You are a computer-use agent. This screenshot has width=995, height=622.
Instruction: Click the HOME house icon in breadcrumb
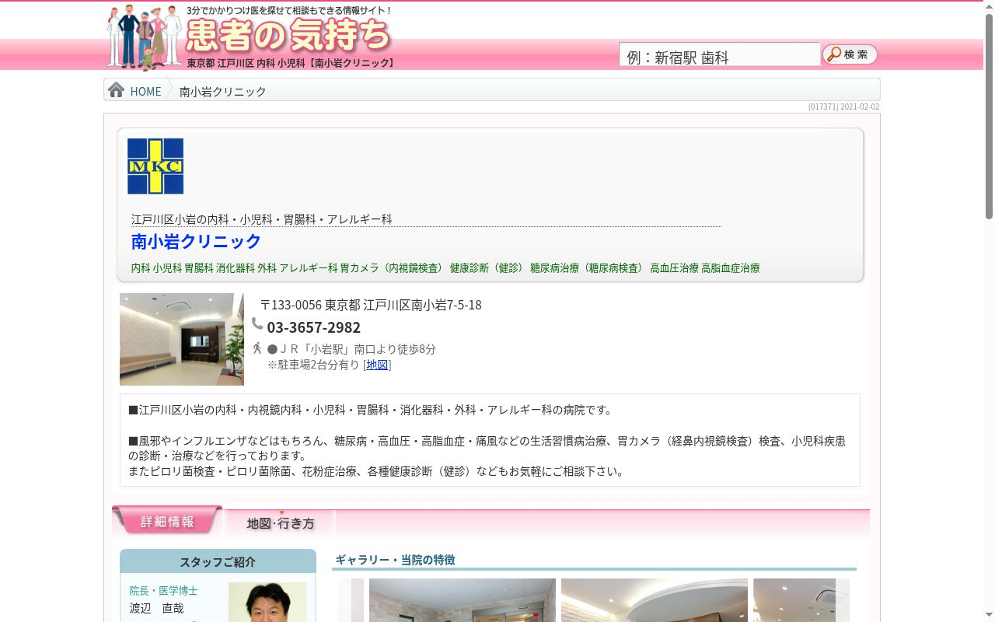117,90
